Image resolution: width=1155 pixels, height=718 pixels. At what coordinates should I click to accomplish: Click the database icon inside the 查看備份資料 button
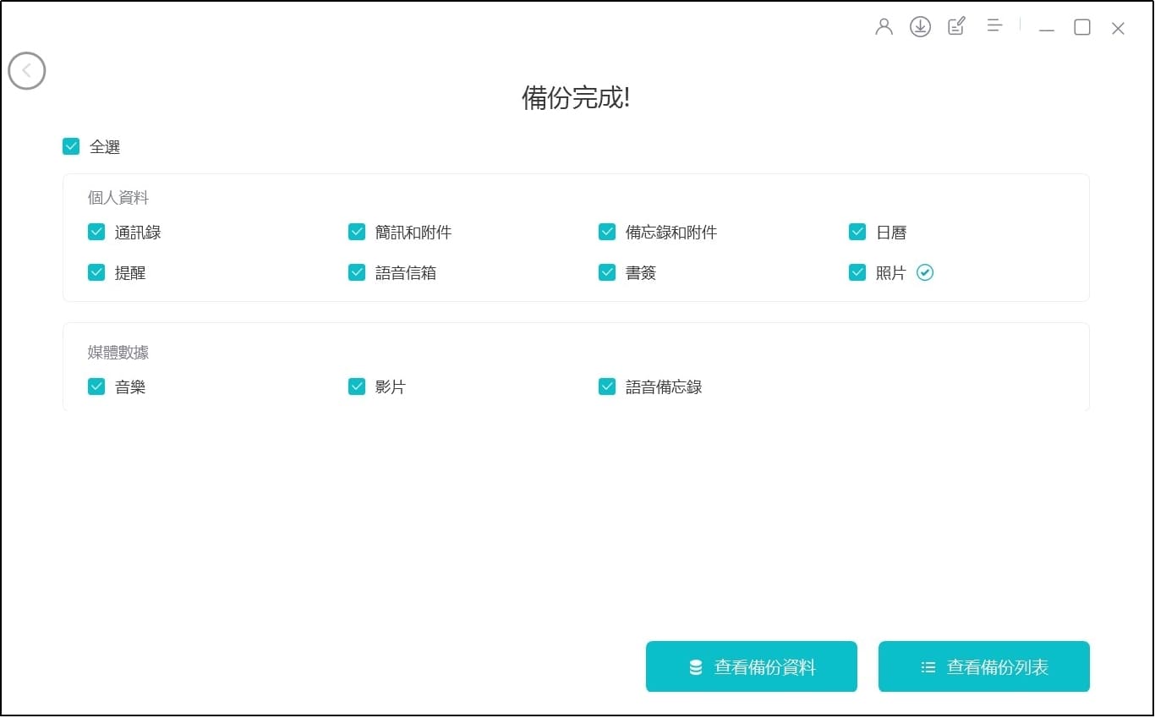pyautogui.click(x=693, y=666)
